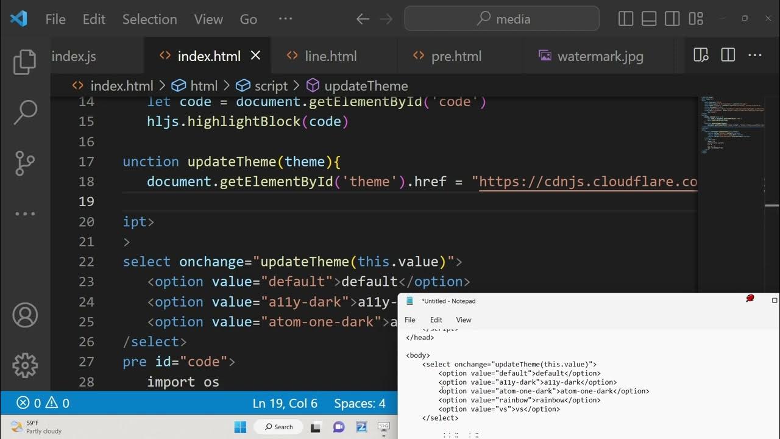Toggle the Secondary Side Bar layout icon
Screen dimensions: 780x439
[x=672, y=19]
